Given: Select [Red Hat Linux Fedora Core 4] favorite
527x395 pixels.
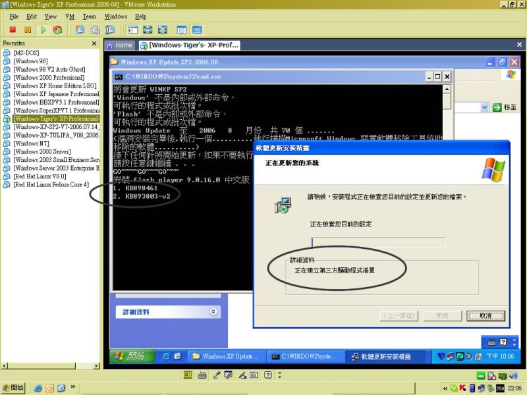Looking at the screenshot, I should [46, 185].
